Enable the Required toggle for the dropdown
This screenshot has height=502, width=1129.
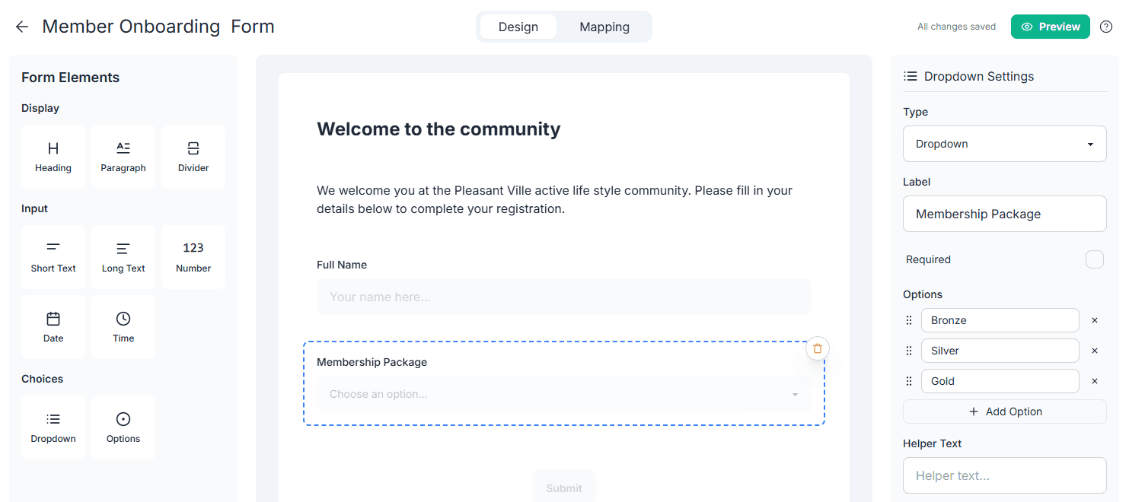point(1095,259)
